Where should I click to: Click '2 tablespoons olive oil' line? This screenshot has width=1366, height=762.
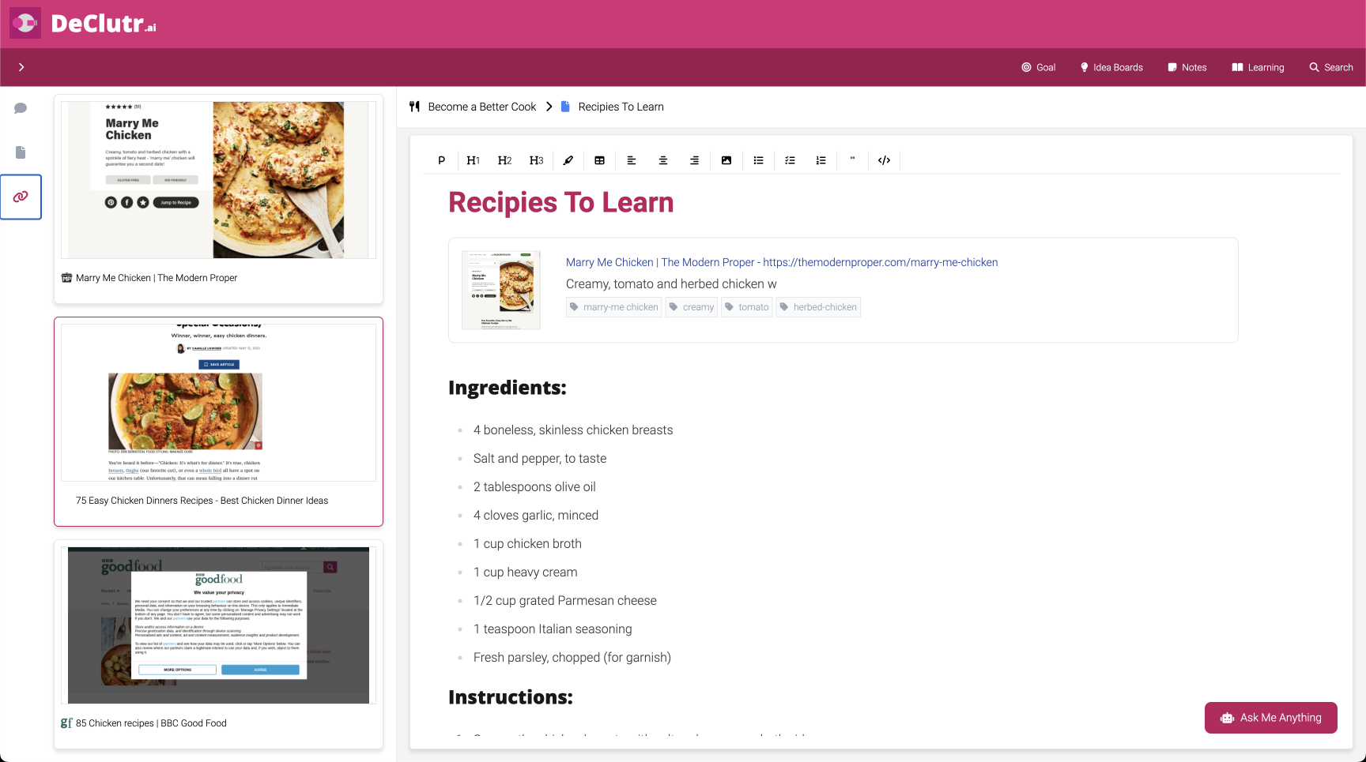click(534, 487)
